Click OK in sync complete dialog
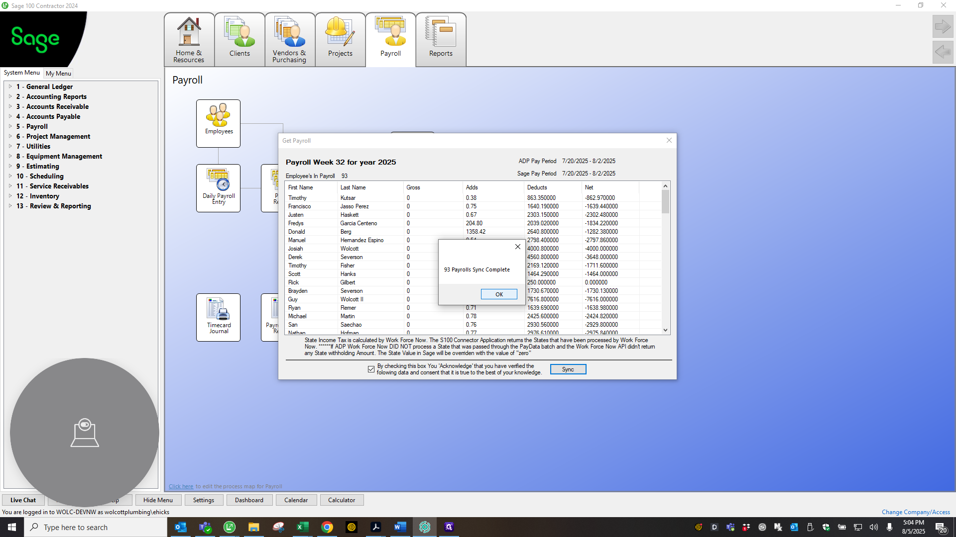Viewport: 956px width, 537px height. point(499,294)
